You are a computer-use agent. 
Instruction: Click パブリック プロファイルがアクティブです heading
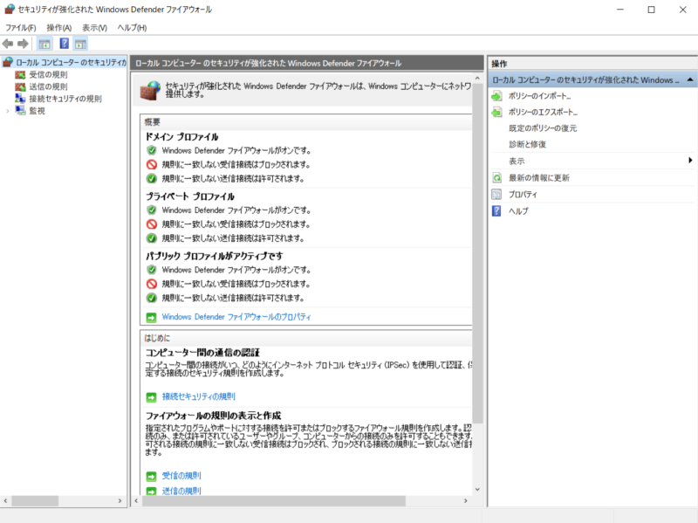(214, 256)
